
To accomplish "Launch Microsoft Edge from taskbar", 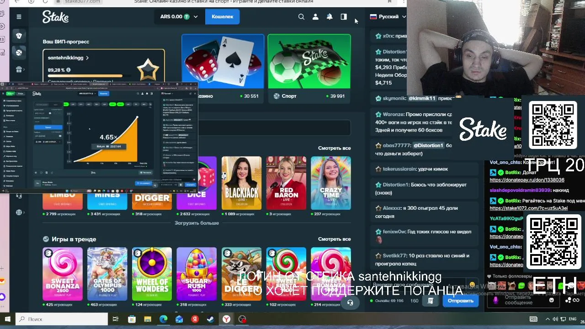I will (x=163, y=319).
